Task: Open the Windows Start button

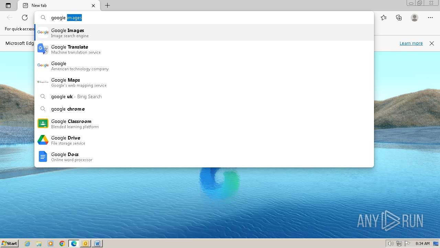Action: click(9, 243)
